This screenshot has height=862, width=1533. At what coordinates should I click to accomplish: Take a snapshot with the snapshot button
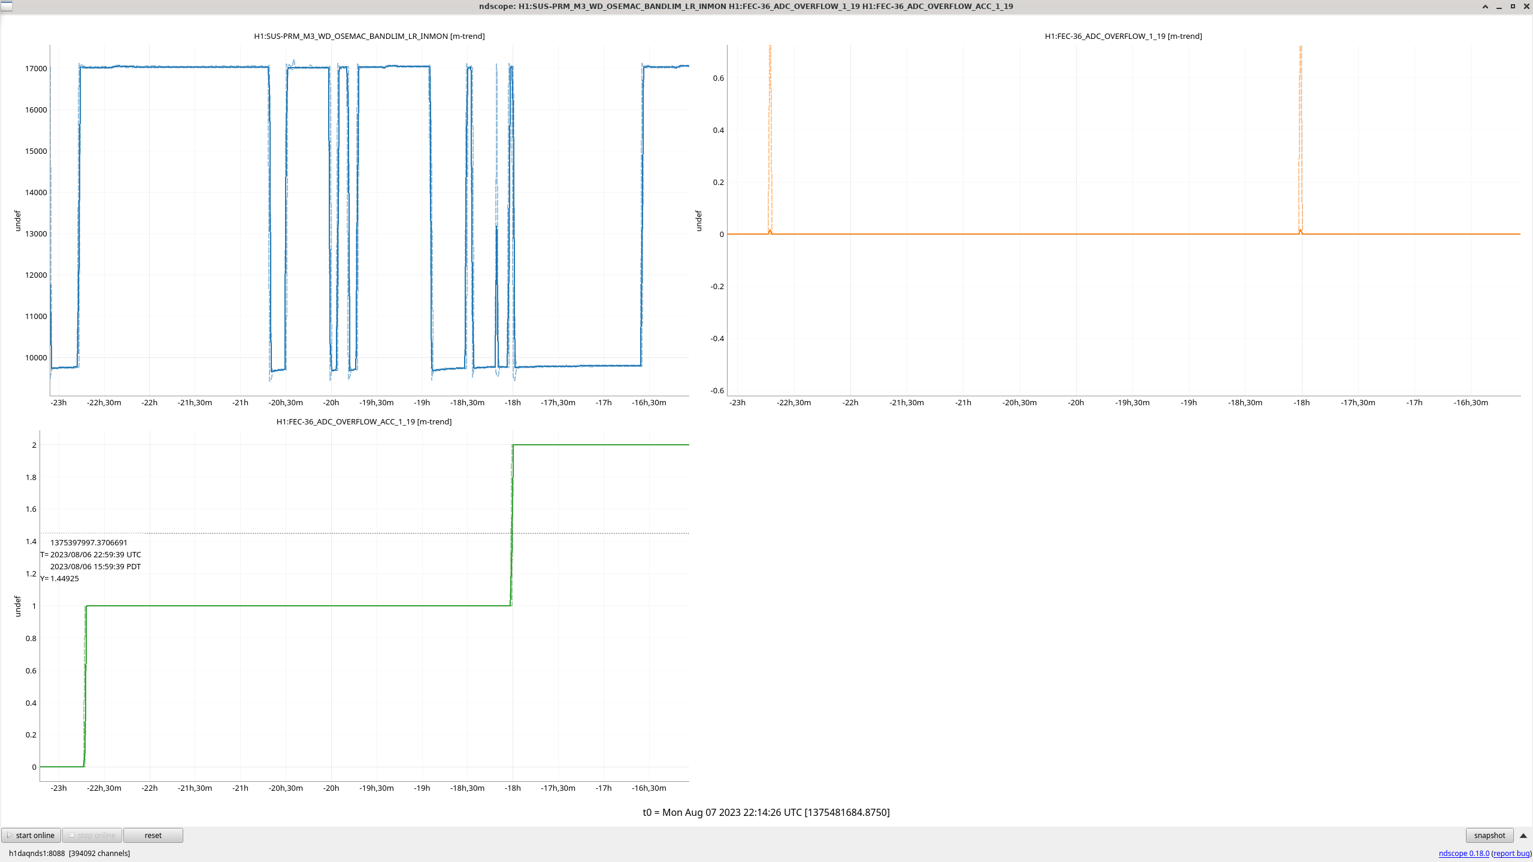click(1489, 835)
